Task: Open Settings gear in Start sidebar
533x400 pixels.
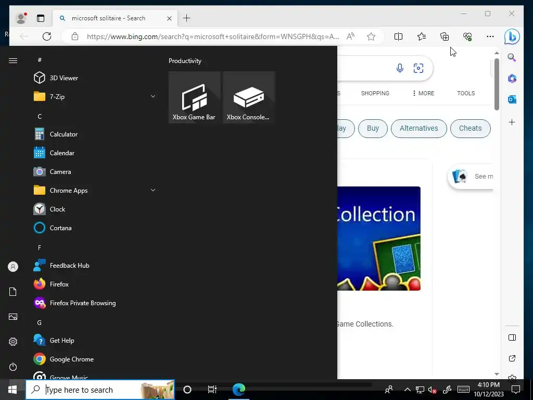Action: click(x=13, y=342)
